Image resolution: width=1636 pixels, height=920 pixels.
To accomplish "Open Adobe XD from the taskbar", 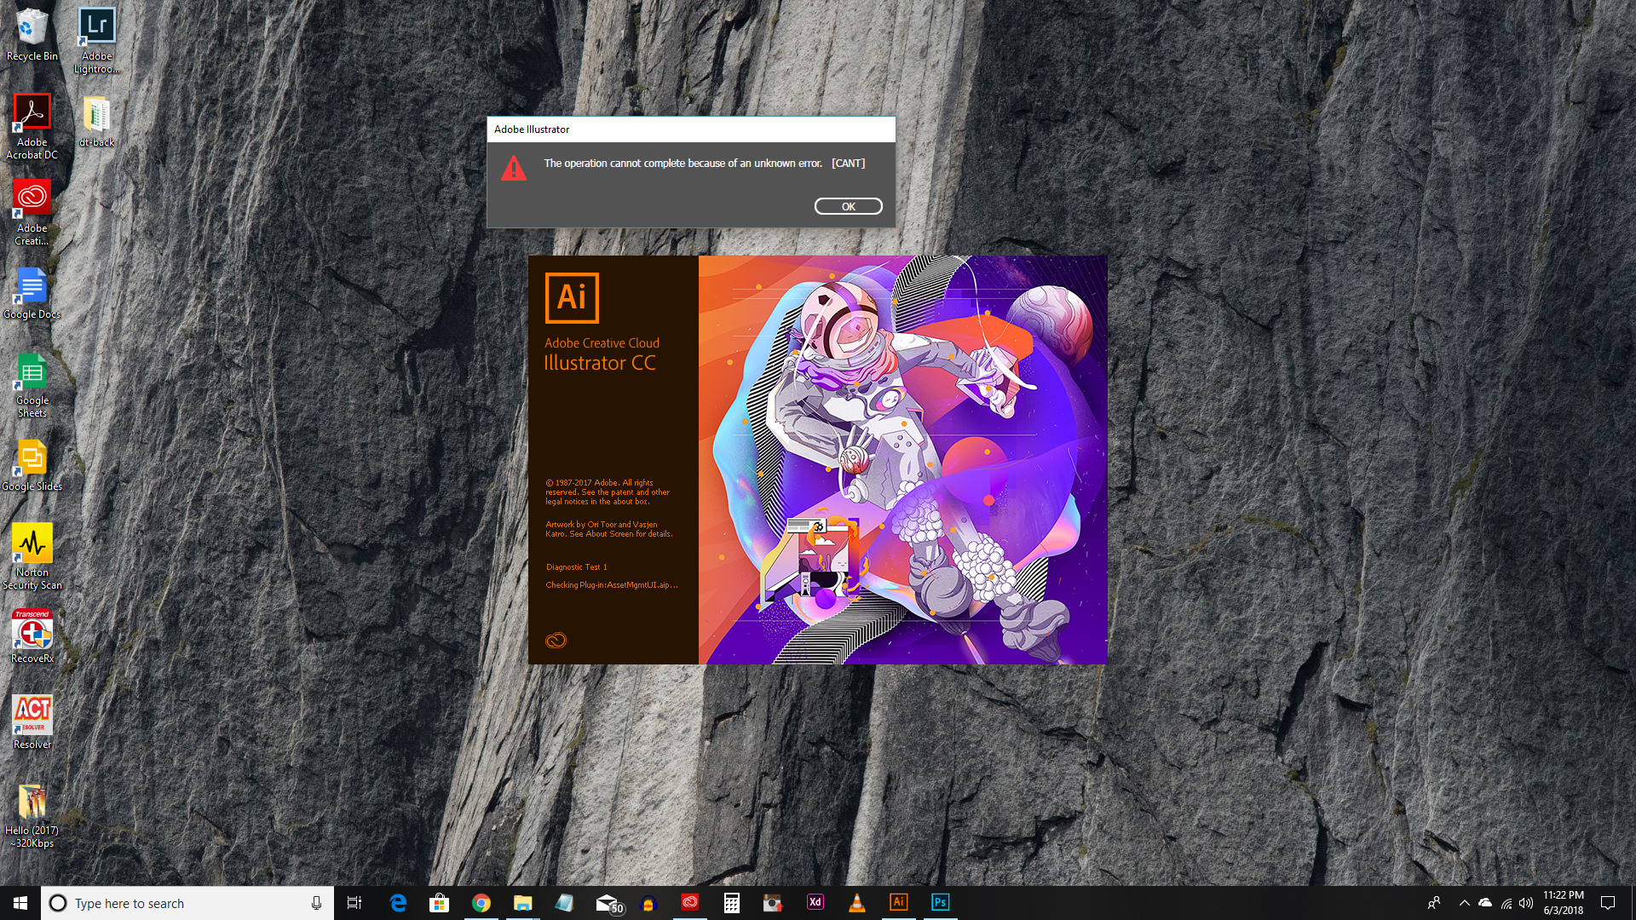I will [815, 902].
